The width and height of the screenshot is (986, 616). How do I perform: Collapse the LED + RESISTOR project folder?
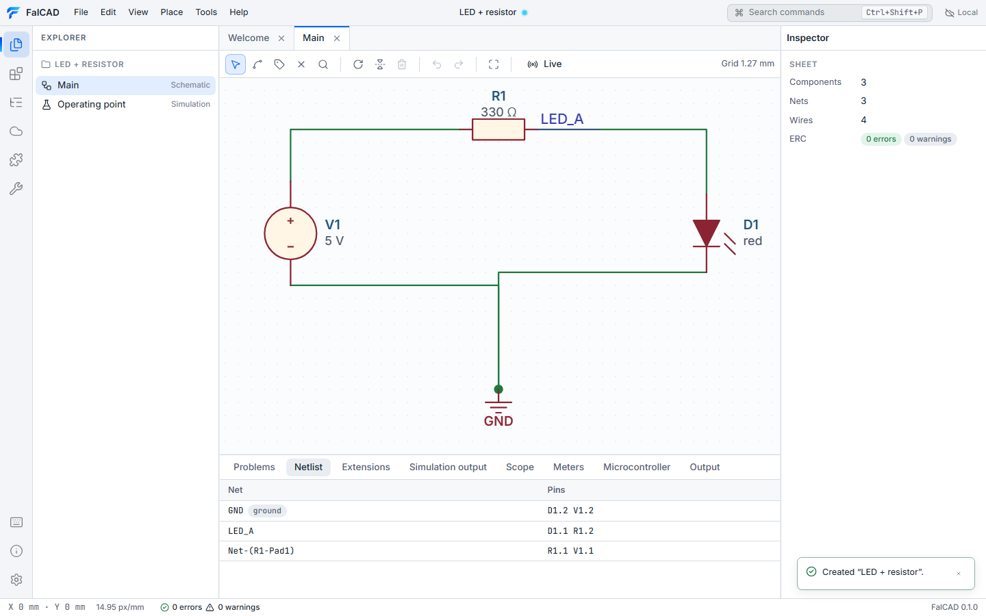pyautogui.click(x=83, y=64)
